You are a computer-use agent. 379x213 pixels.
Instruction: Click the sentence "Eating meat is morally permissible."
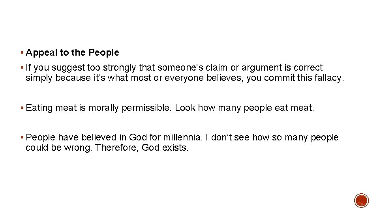[99, 108]
